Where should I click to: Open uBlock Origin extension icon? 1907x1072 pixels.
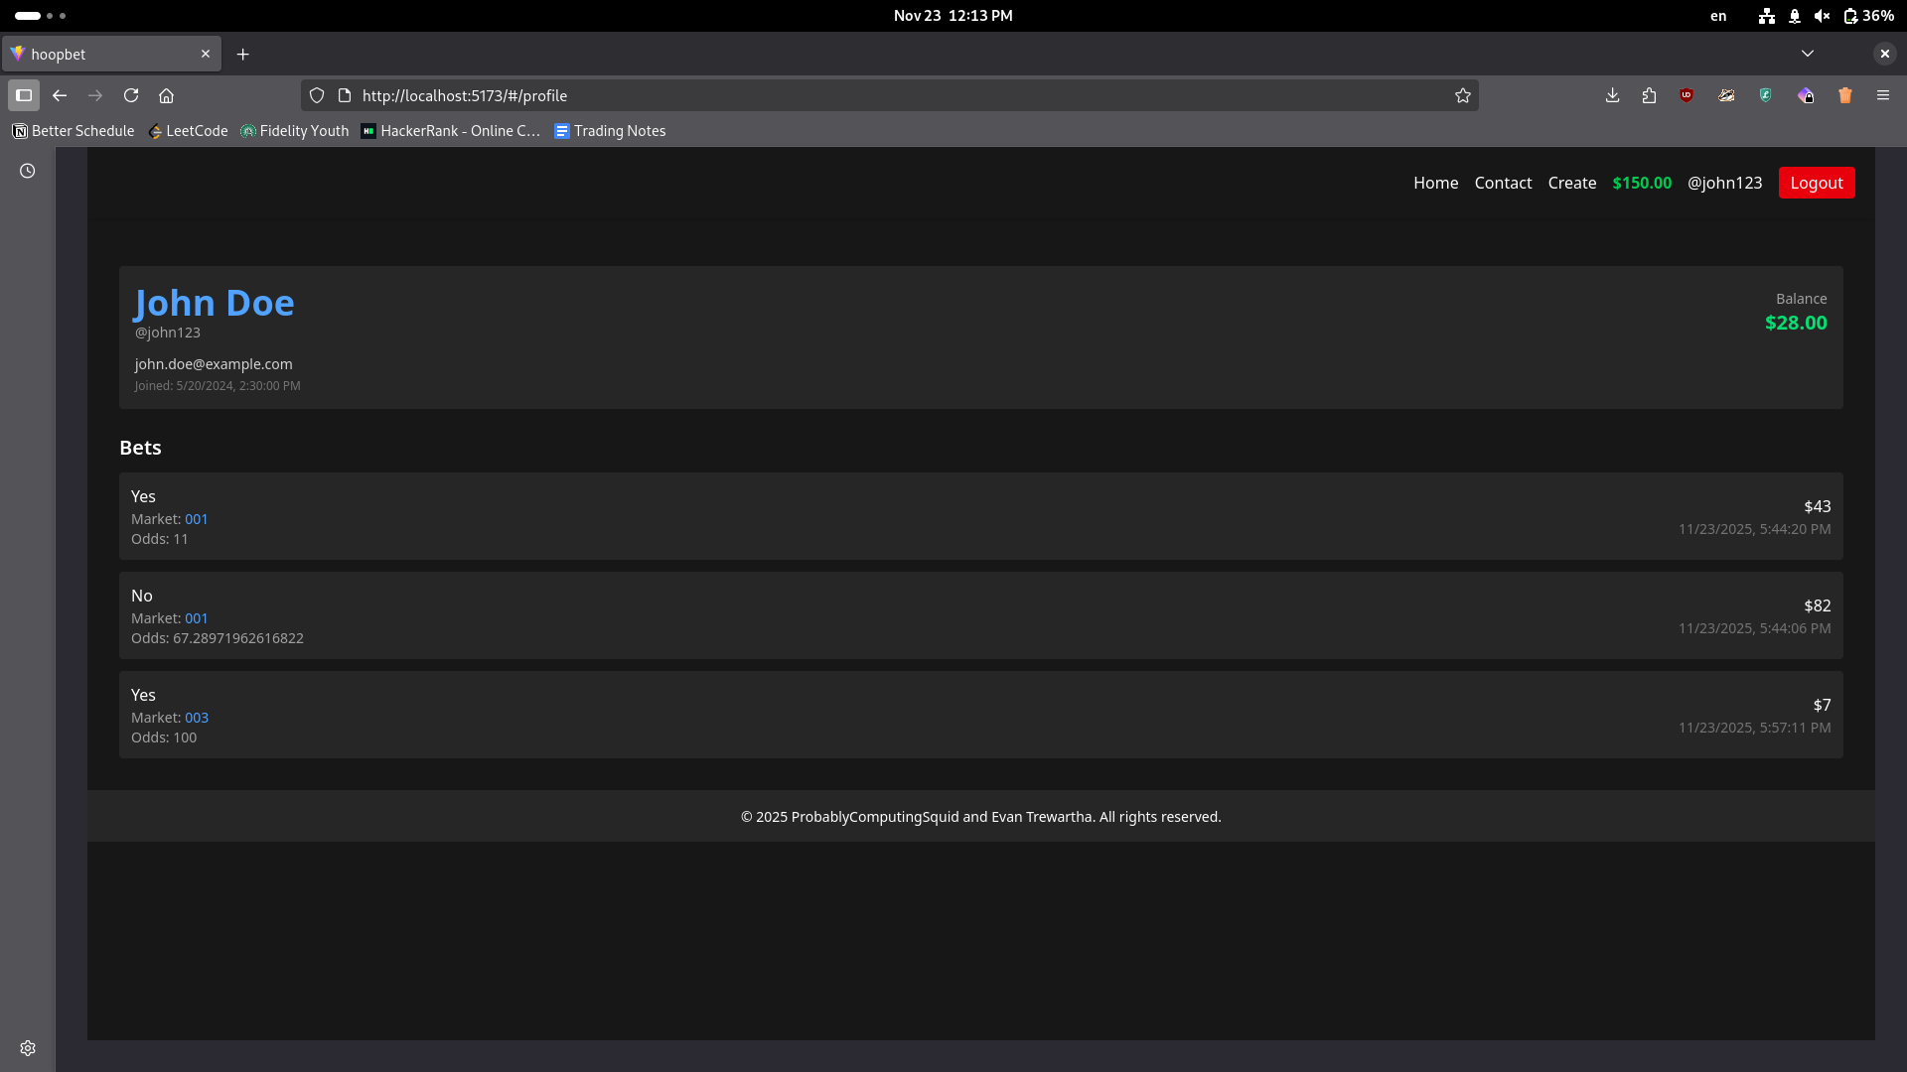coord(1687,95)
